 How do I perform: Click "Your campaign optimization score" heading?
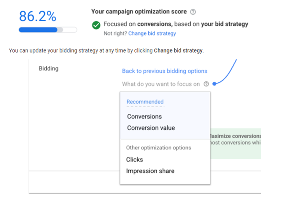pos(139,12)
